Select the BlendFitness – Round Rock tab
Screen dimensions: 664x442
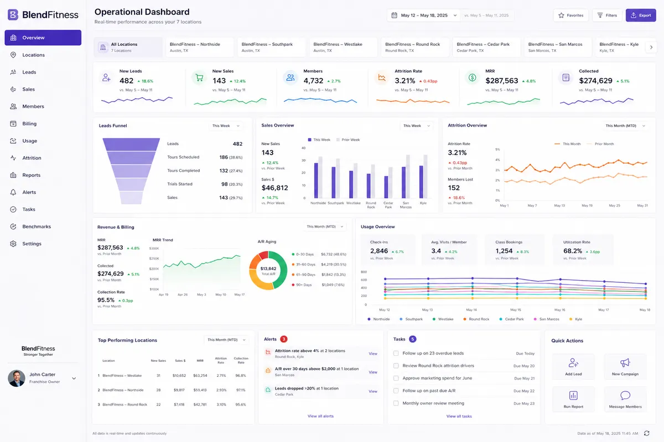pos(415,48)
